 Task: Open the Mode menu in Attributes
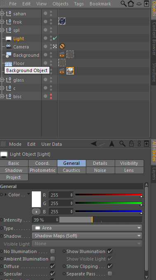15,144
